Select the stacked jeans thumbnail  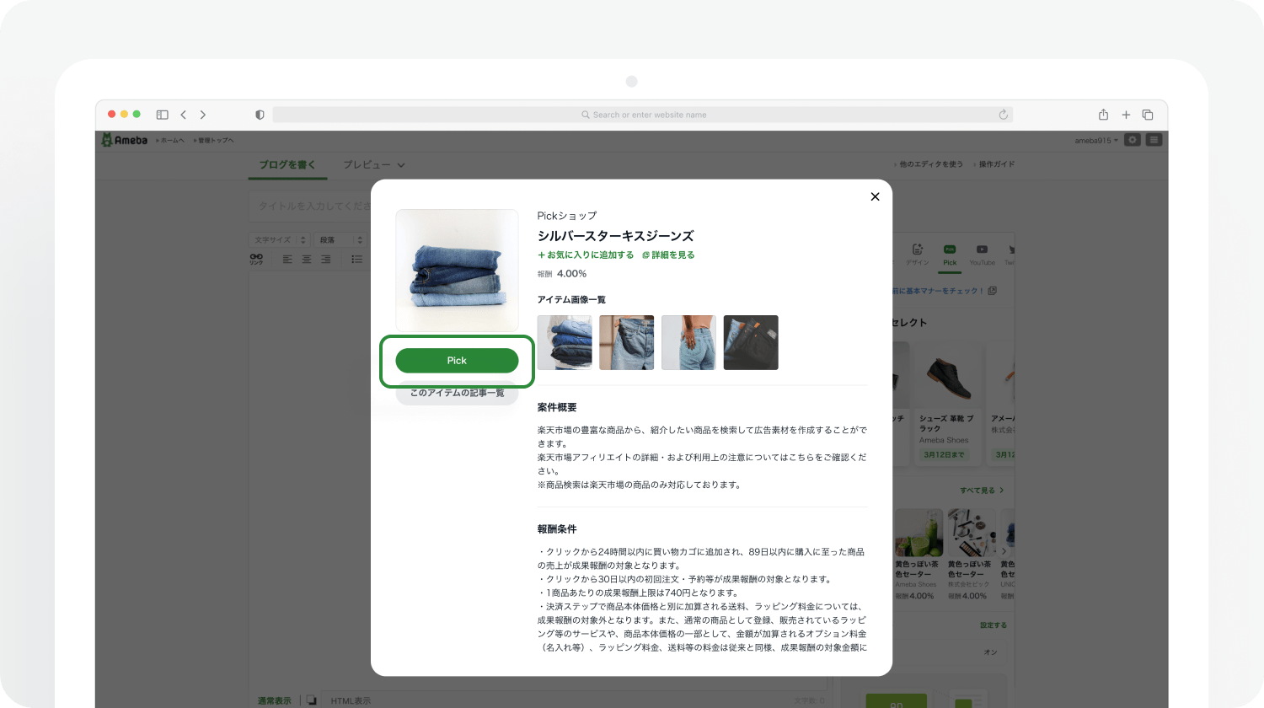pos(565,342)
